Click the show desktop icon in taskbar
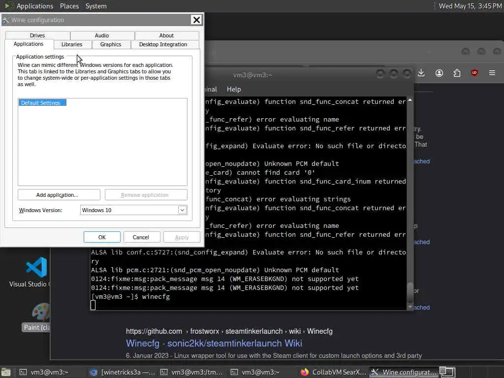 pos(6,372)
